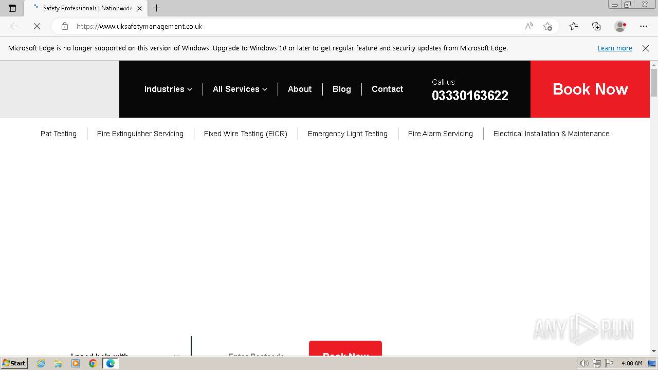Open the Windows Start menu
The image size is (658, 370).
click(14, 363)
